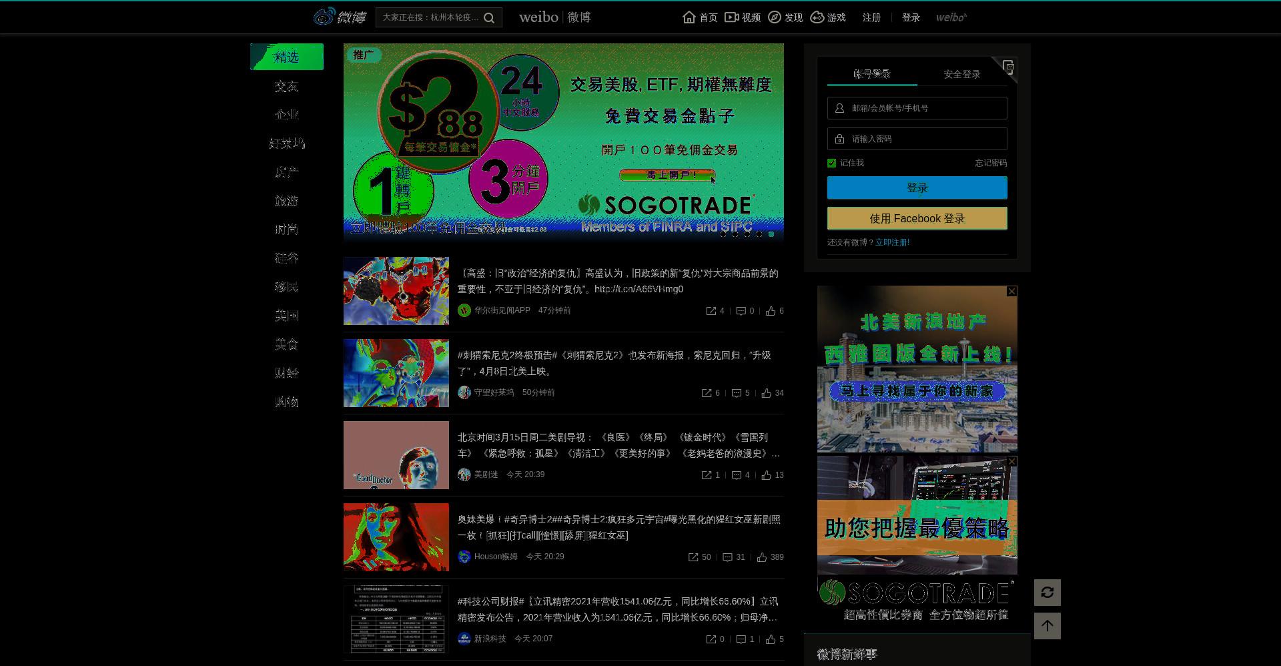1281x666 pixels.
Task: Click comment icon on 刺猬索尼克2 post
Action: [x=737, y=393]
